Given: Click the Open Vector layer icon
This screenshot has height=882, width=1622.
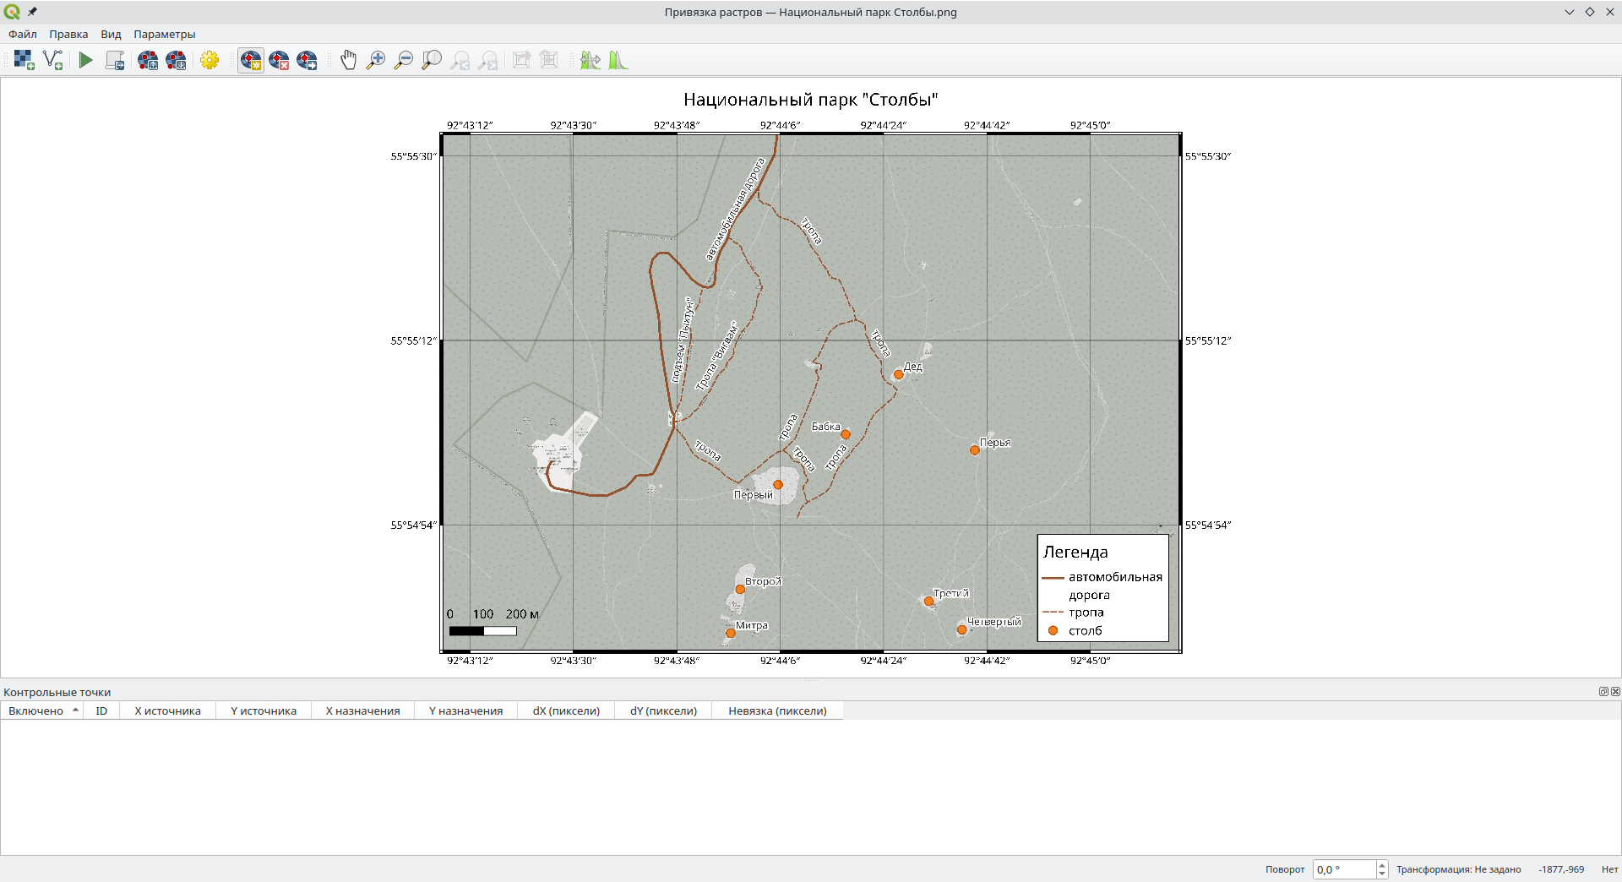Looking at the screenshot, I should point(53,60).
